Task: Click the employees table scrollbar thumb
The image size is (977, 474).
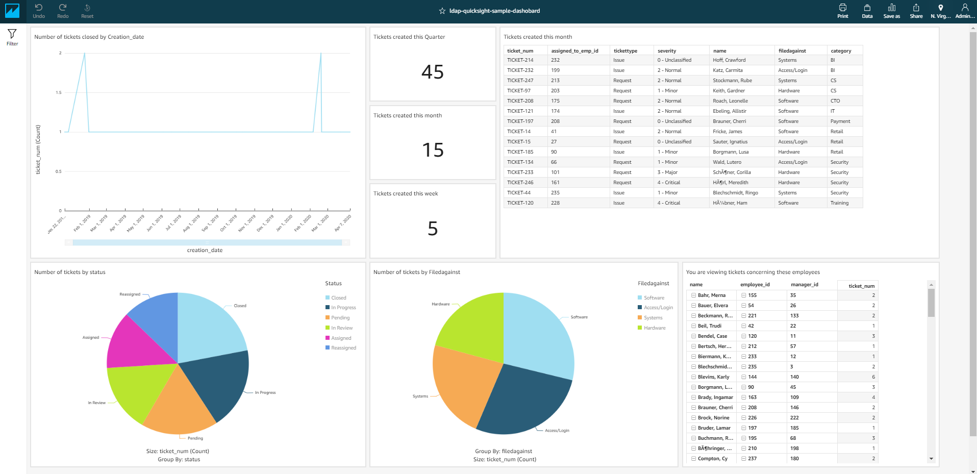Action: pos(931,303)
